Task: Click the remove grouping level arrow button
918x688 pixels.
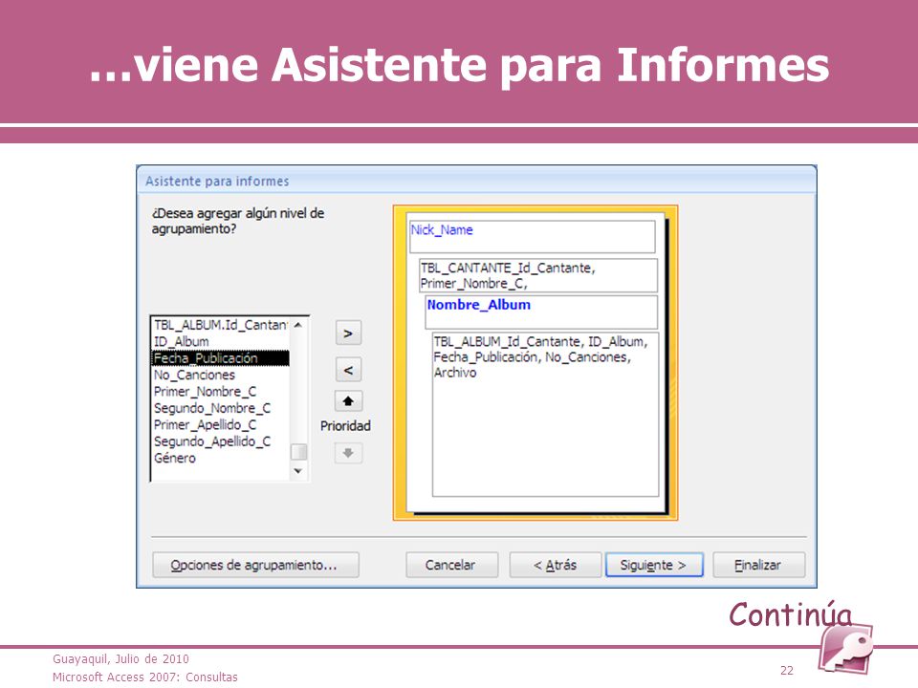Action: [348, 370]
